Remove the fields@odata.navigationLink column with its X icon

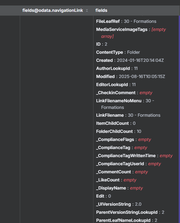point(87,11)
